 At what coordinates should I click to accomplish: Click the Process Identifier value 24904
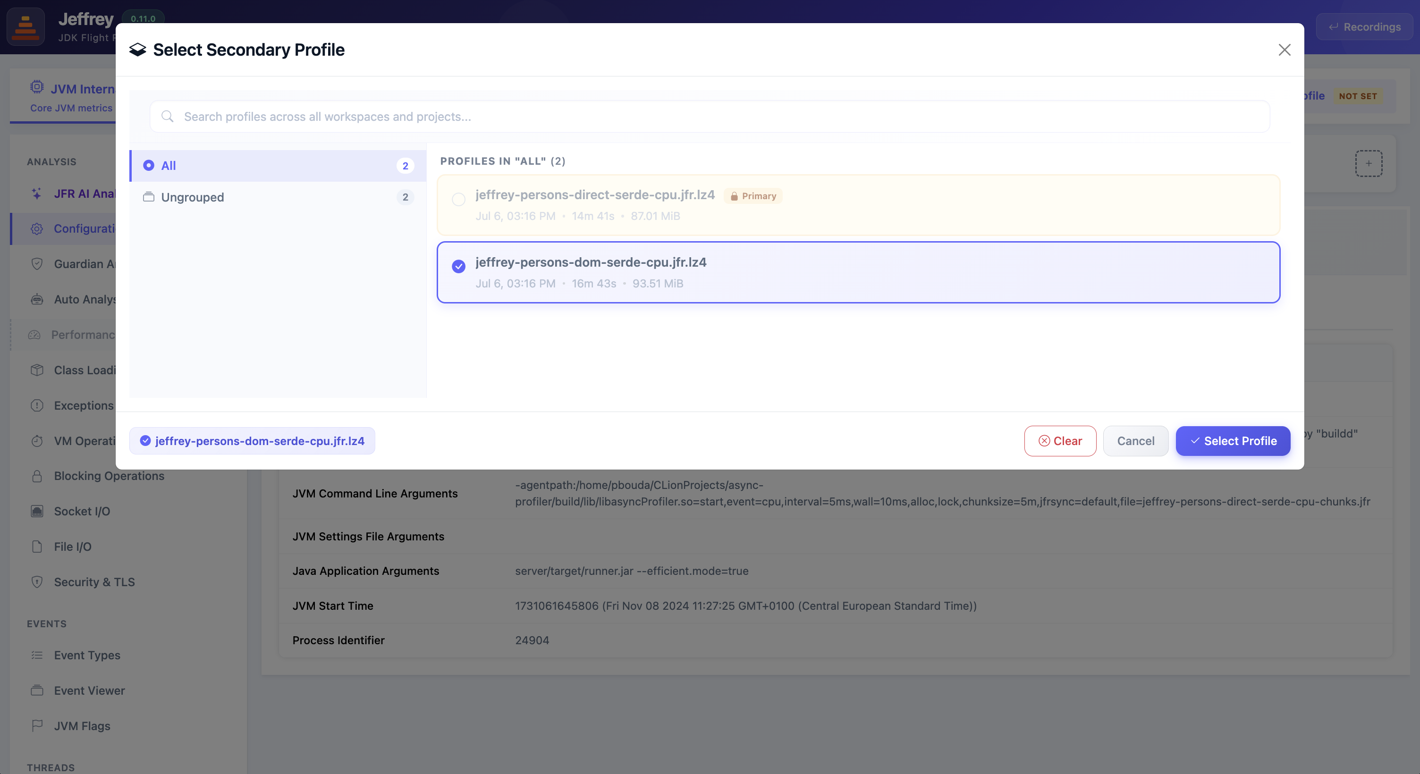coord(532,640)
